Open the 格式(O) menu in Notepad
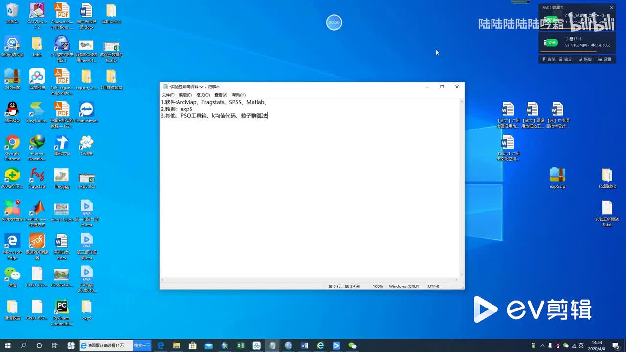Image resolution: width=626 pixels, height=352 pixels. [x=203, y=95]
